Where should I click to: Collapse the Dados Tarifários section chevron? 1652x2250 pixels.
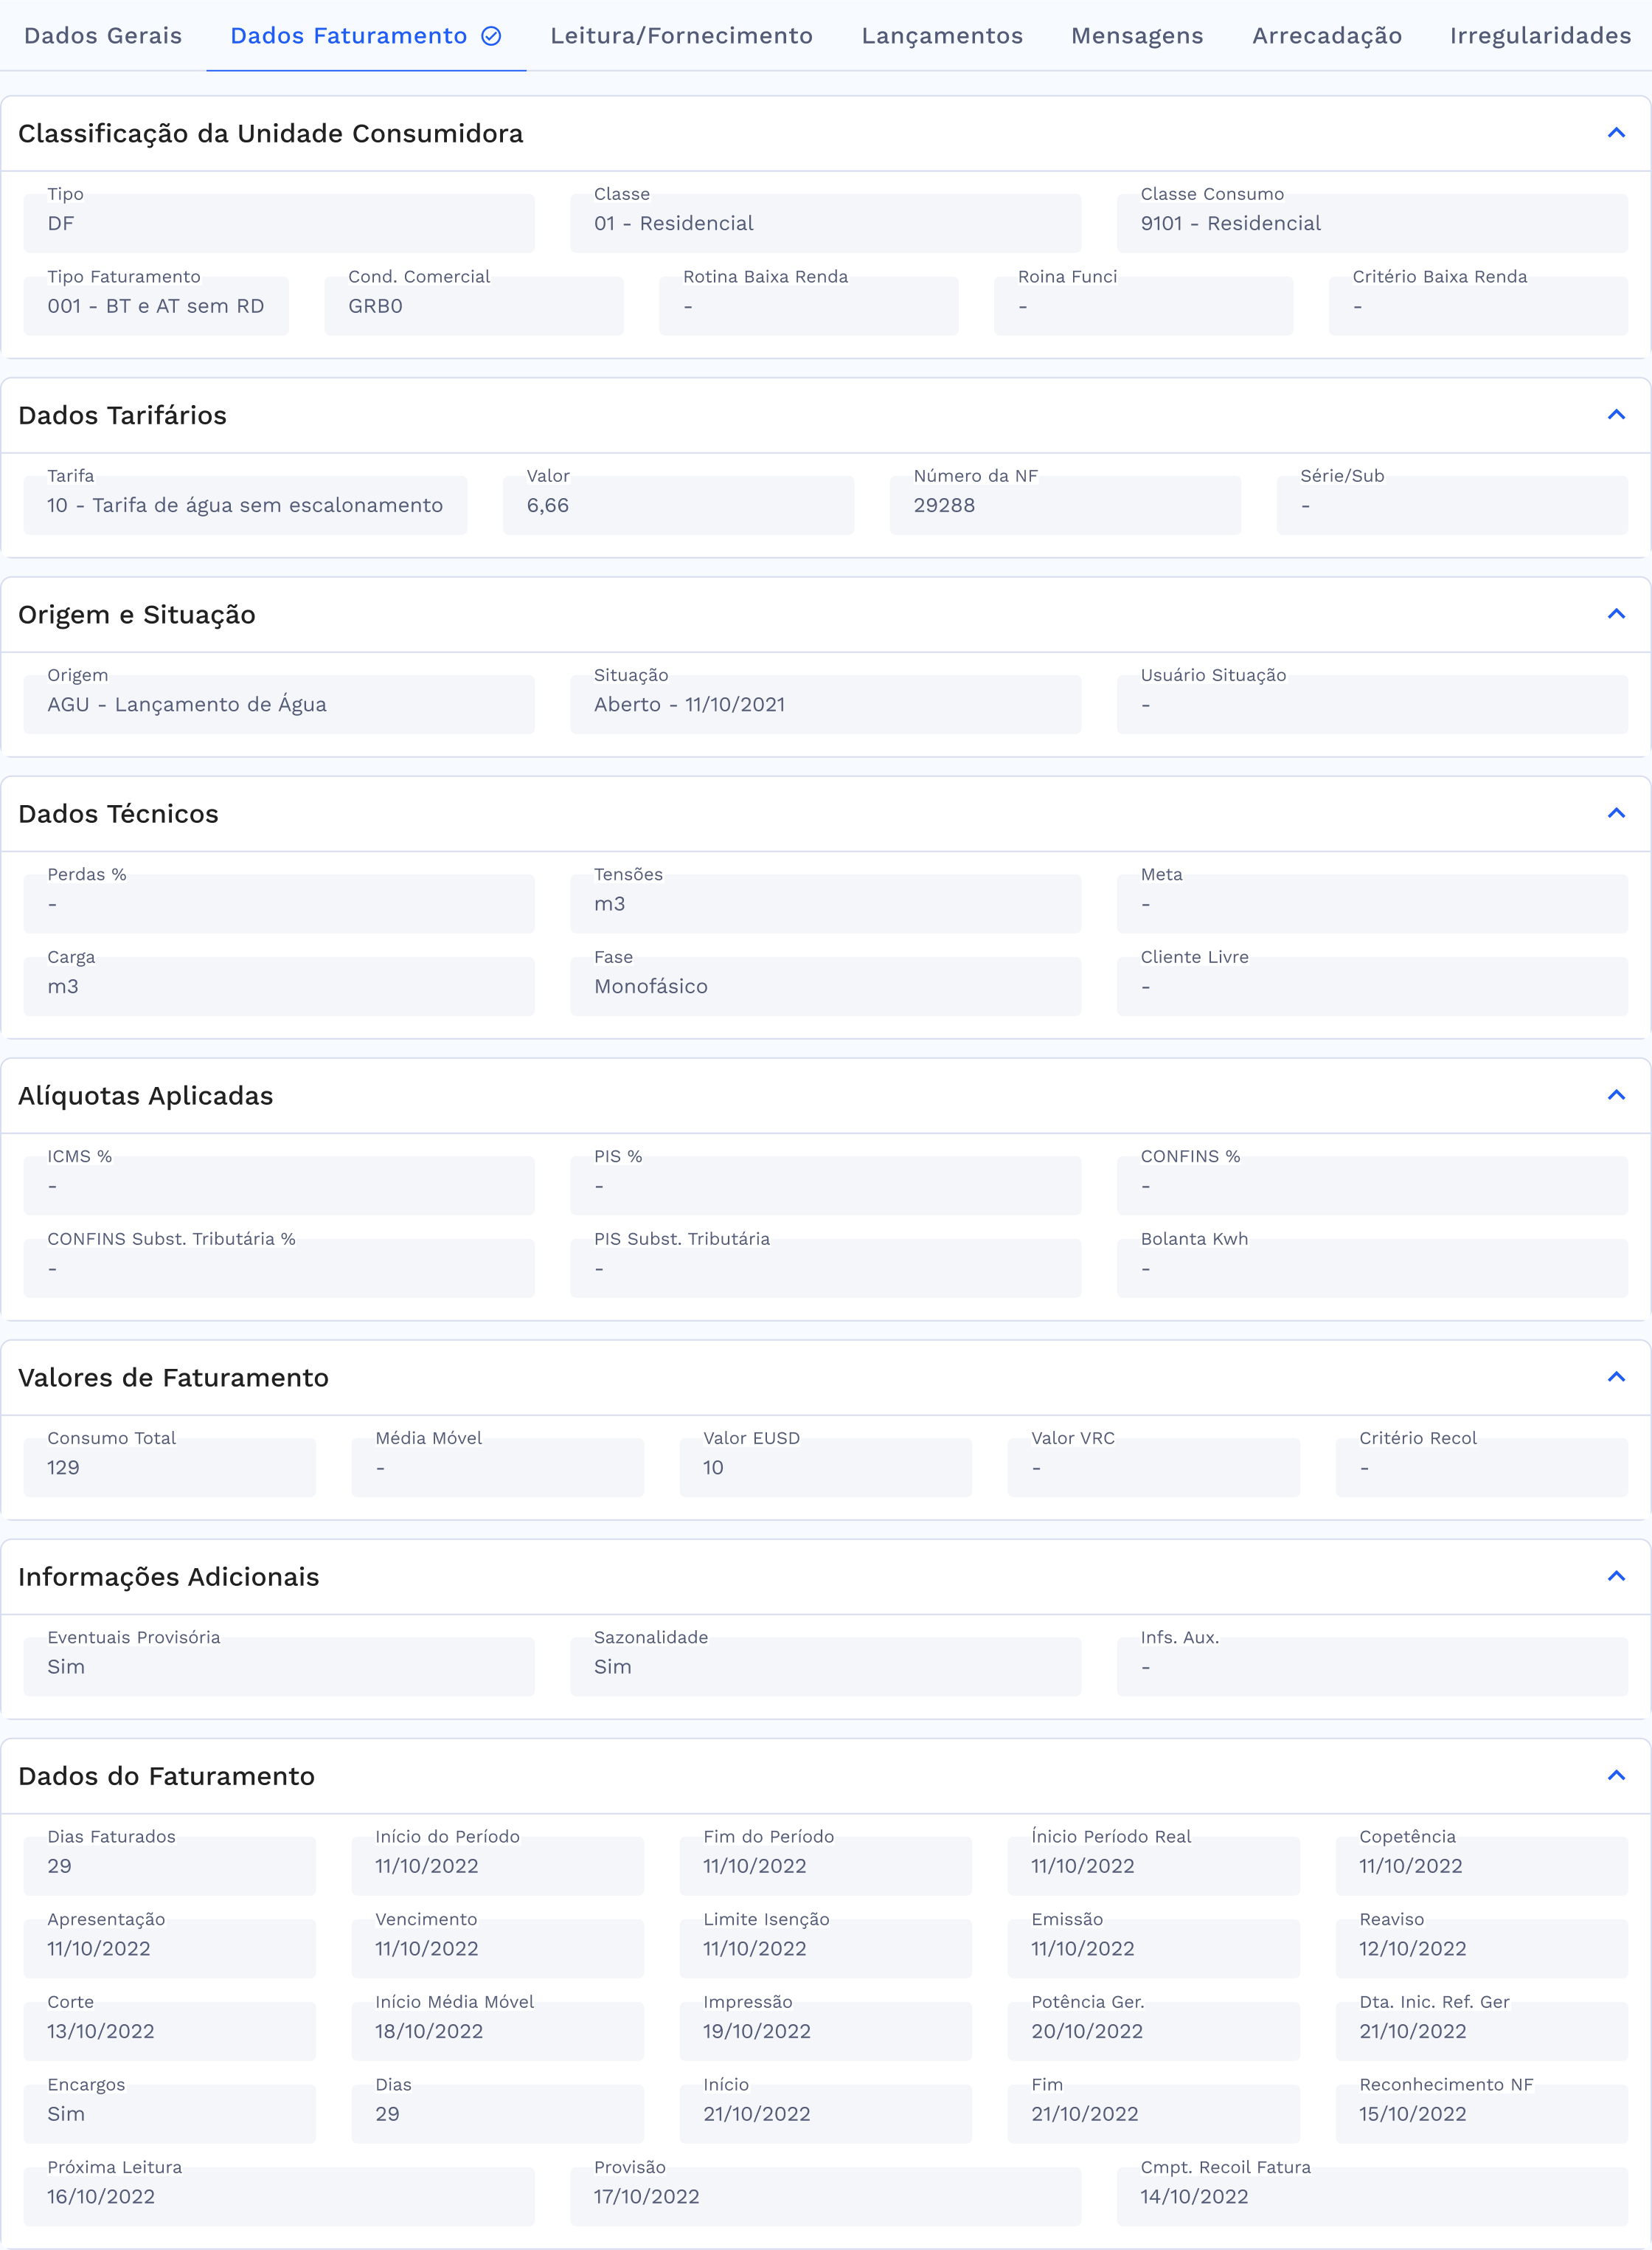[1615, 414]
